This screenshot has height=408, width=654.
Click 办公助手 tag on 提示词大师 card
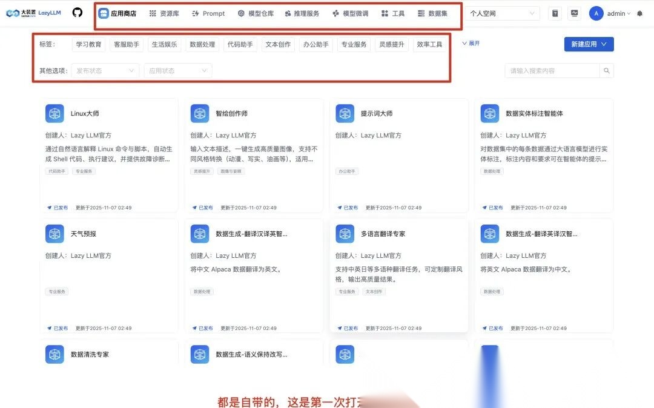pyautogui.click(x=347, y=171)
